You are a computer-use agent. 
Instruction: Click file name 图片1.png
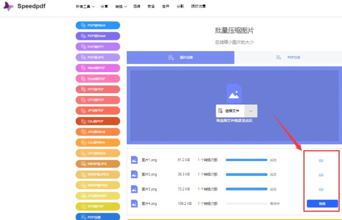tap(149, 160)
